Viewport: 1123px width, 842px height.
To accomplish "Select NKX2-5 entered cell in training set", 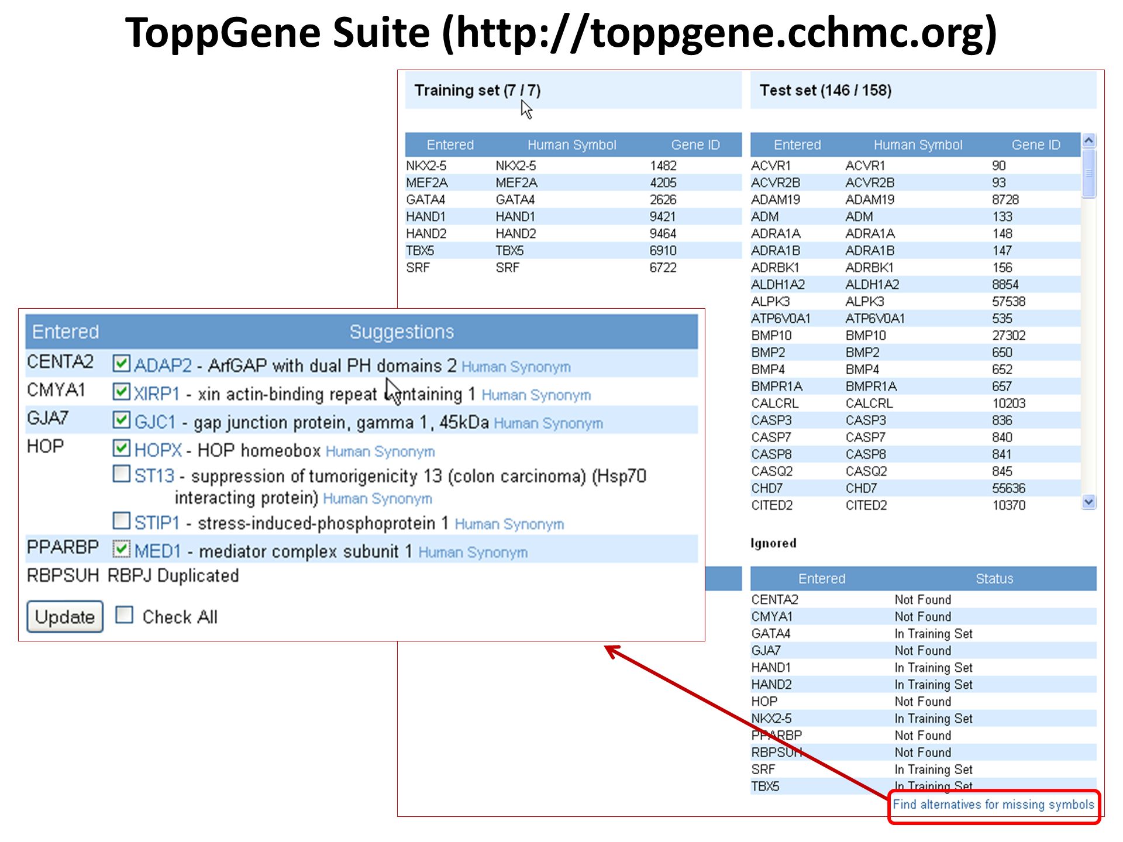I will (426, 165).
